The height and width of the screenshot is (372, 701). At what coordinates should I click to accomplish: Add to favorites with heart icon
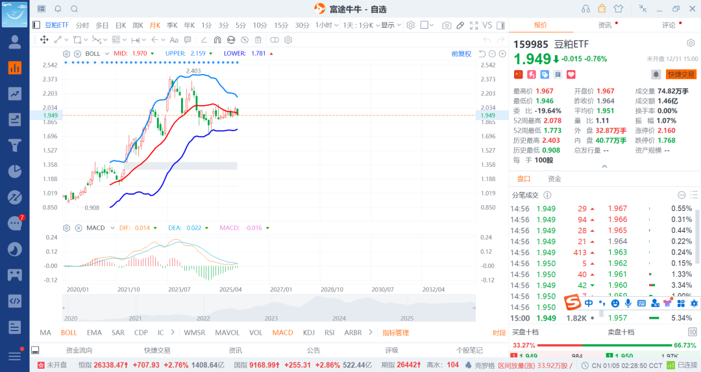[x=571, y=74]
